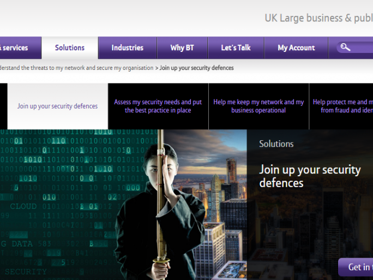Open the Industries menu item
Viewport: 373px width, 280px height.
coord(128,47)
